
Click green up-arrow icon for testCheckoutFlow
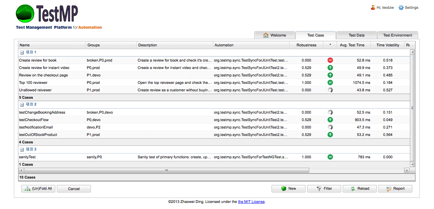coord(330,120)
